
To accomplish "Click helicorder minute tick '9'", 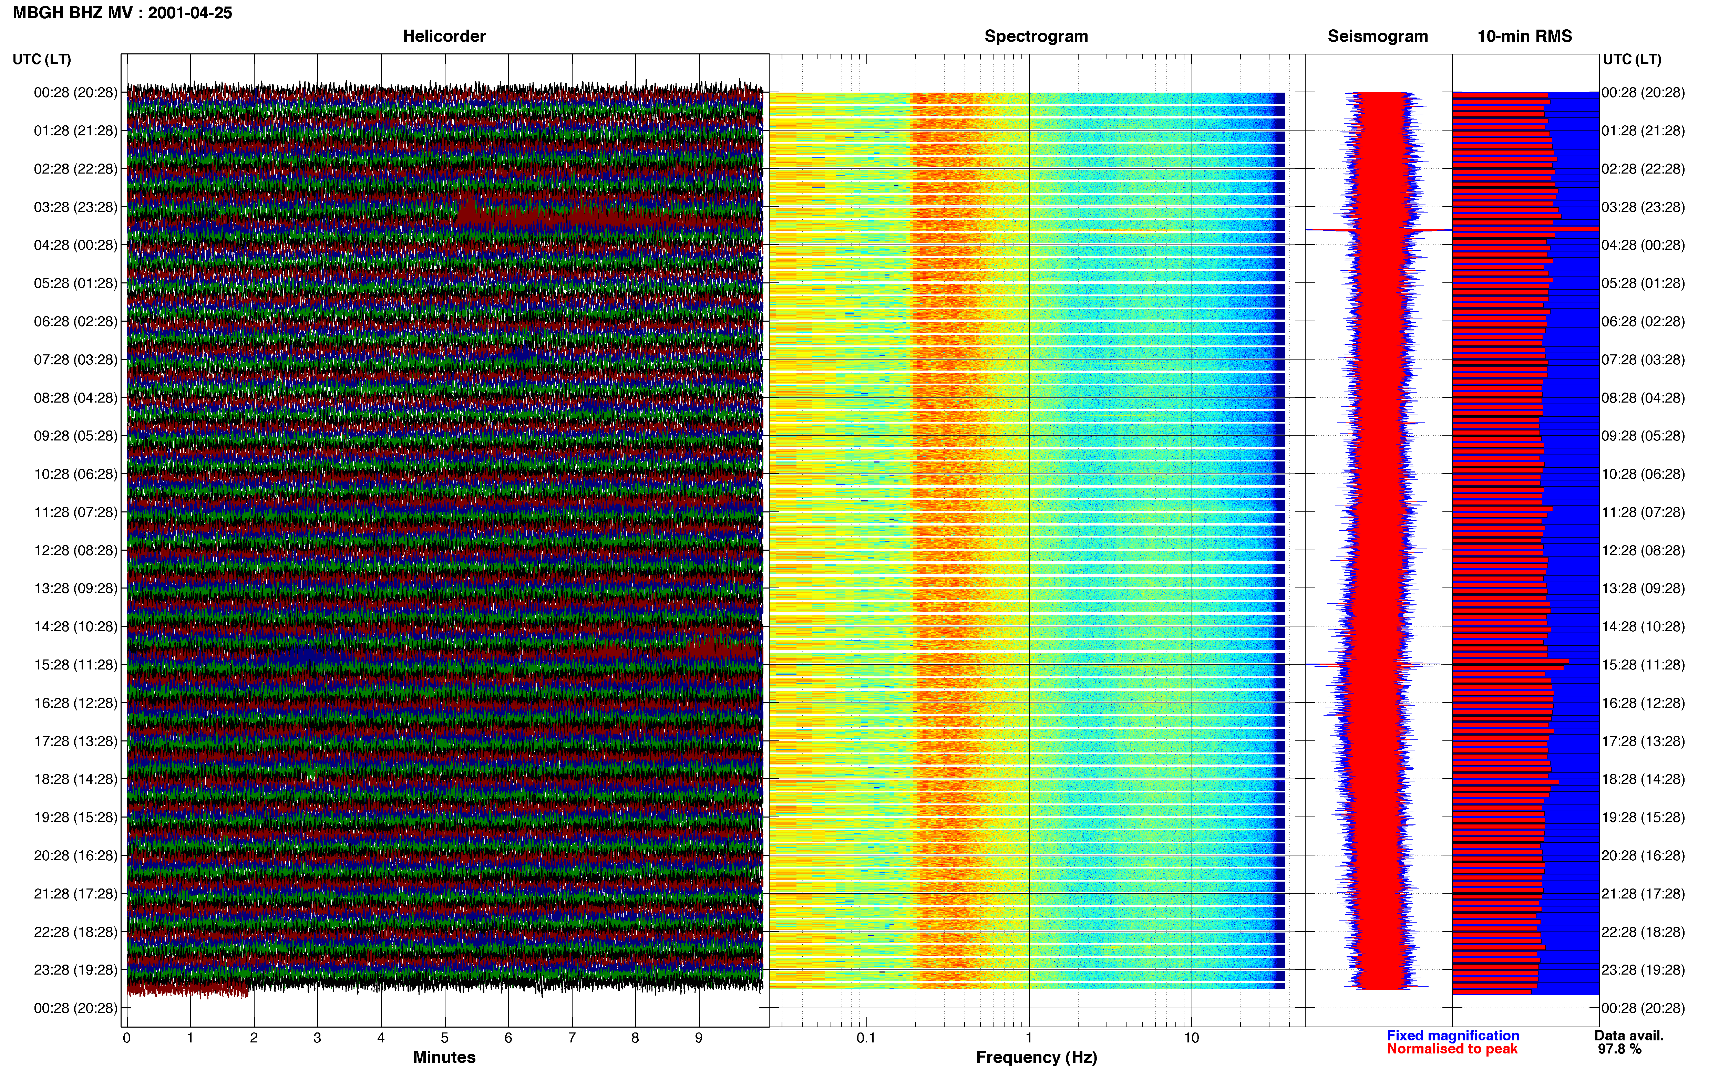I will pos(699,1038).
